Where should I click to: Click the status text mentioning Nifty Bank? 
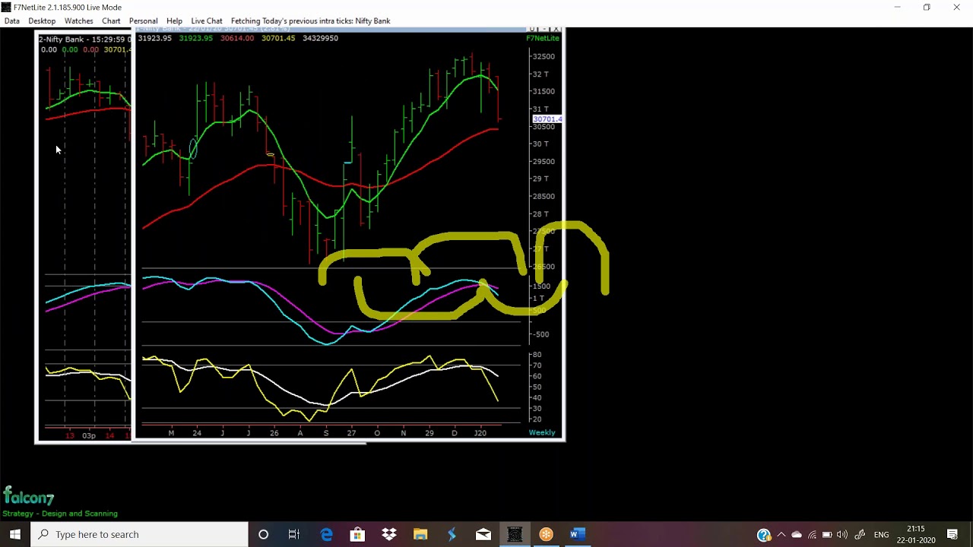tap(310, 21)
